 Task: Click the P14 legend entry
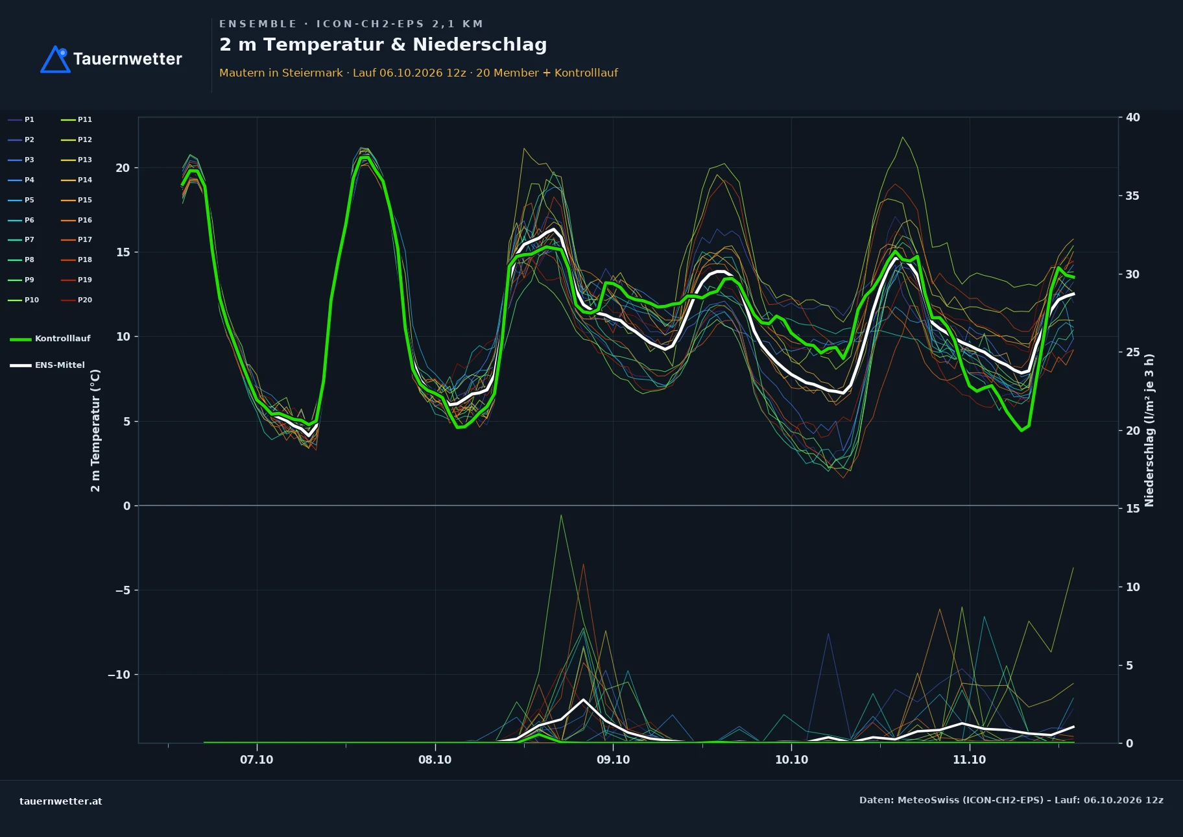point(77,180)
